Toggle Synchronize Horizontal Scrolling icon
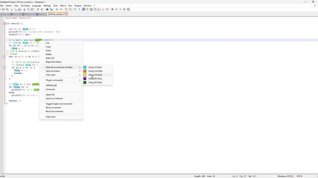This screenshot has height=178, width=318. coord(70,9)
